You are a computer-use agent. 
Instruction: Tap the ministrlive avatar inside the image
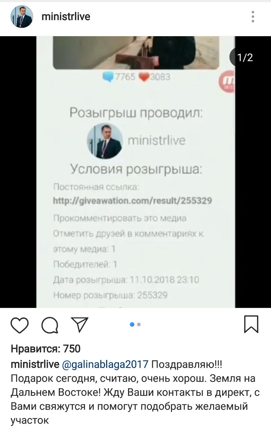coord(104,141)
